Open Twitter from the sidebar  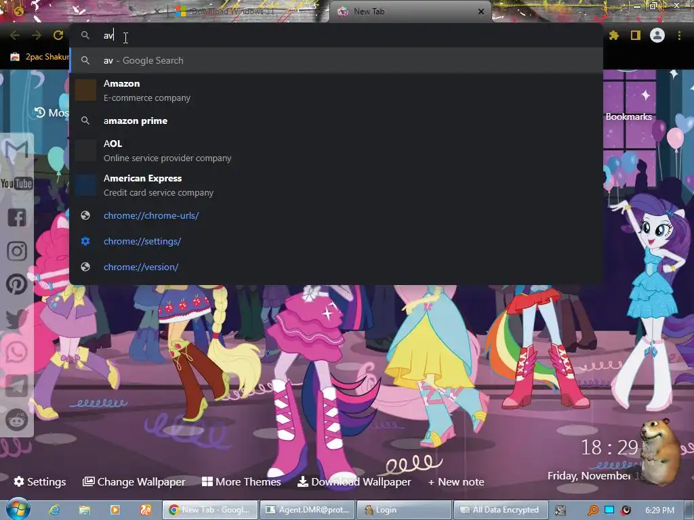click(17, 318)
